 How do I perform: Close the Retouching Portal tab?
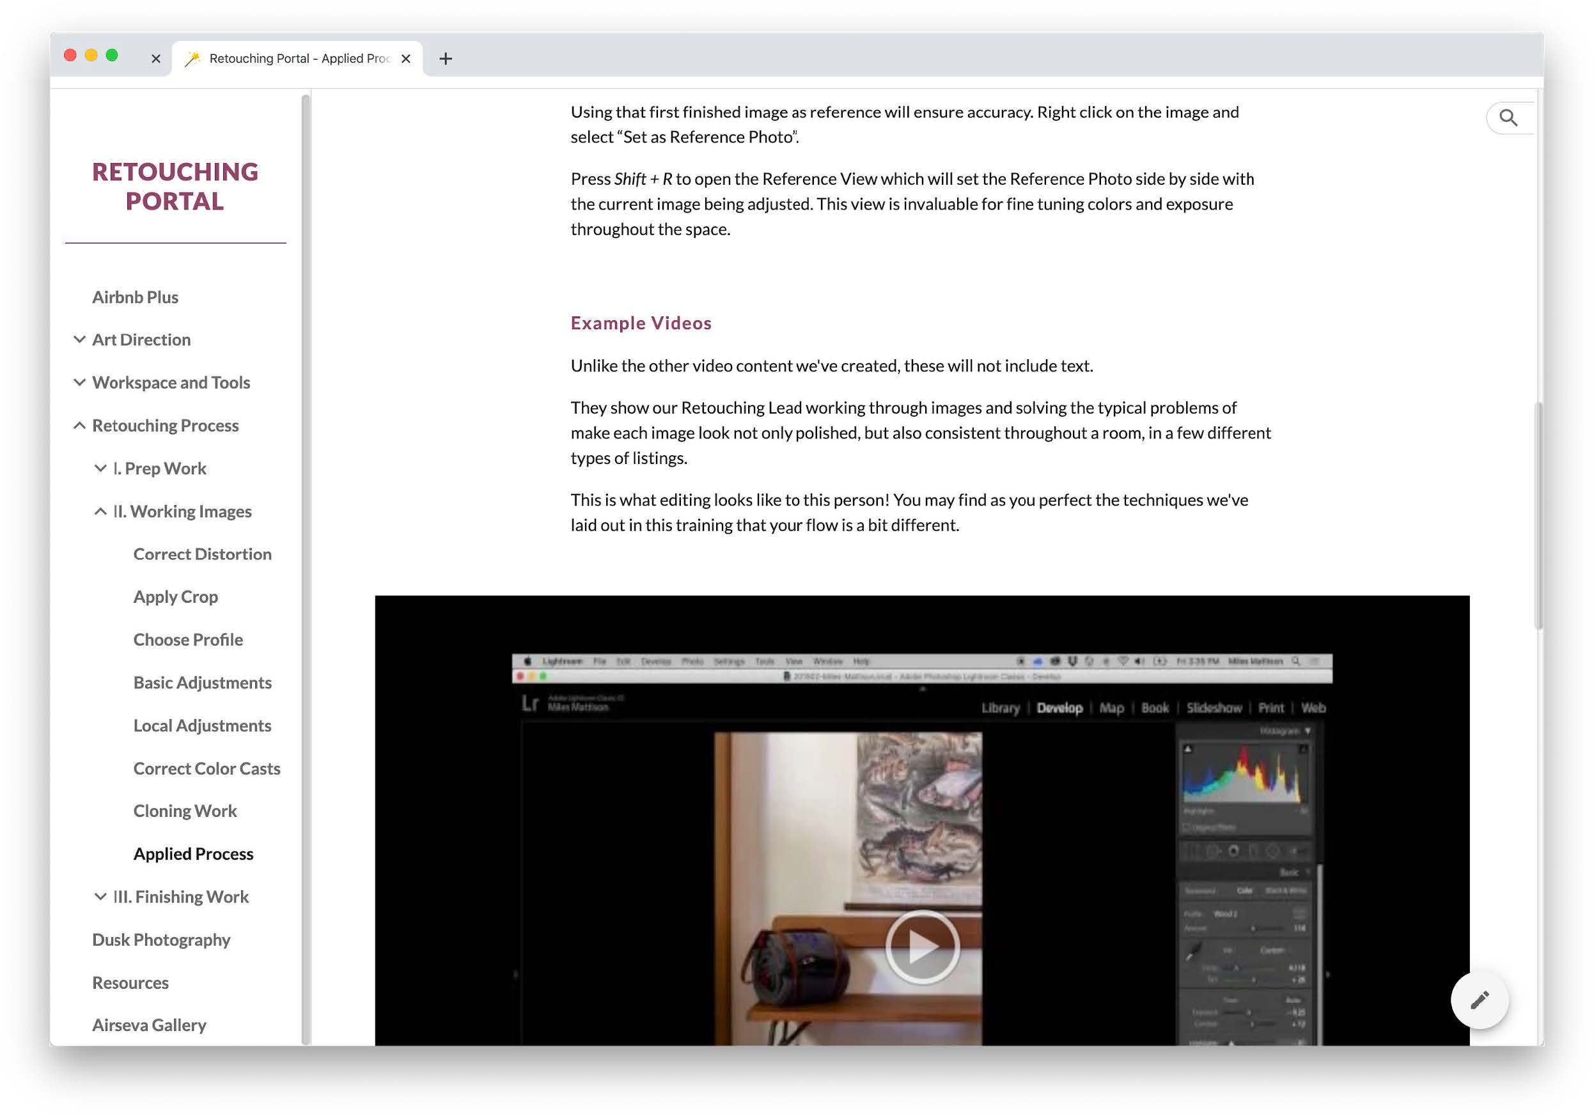point(406,59)
